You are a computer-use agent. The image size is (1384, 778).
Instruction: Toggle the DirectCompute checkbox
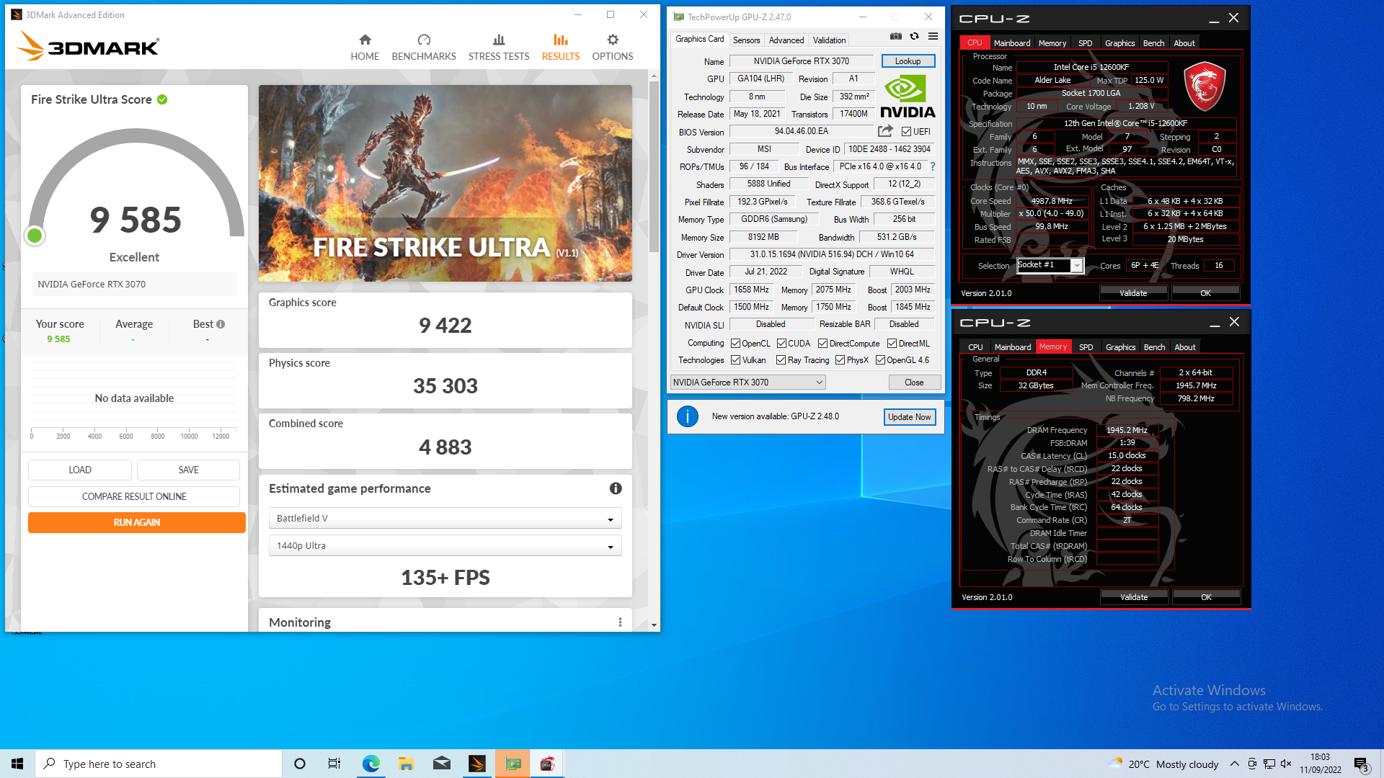[x=822, y=344]
